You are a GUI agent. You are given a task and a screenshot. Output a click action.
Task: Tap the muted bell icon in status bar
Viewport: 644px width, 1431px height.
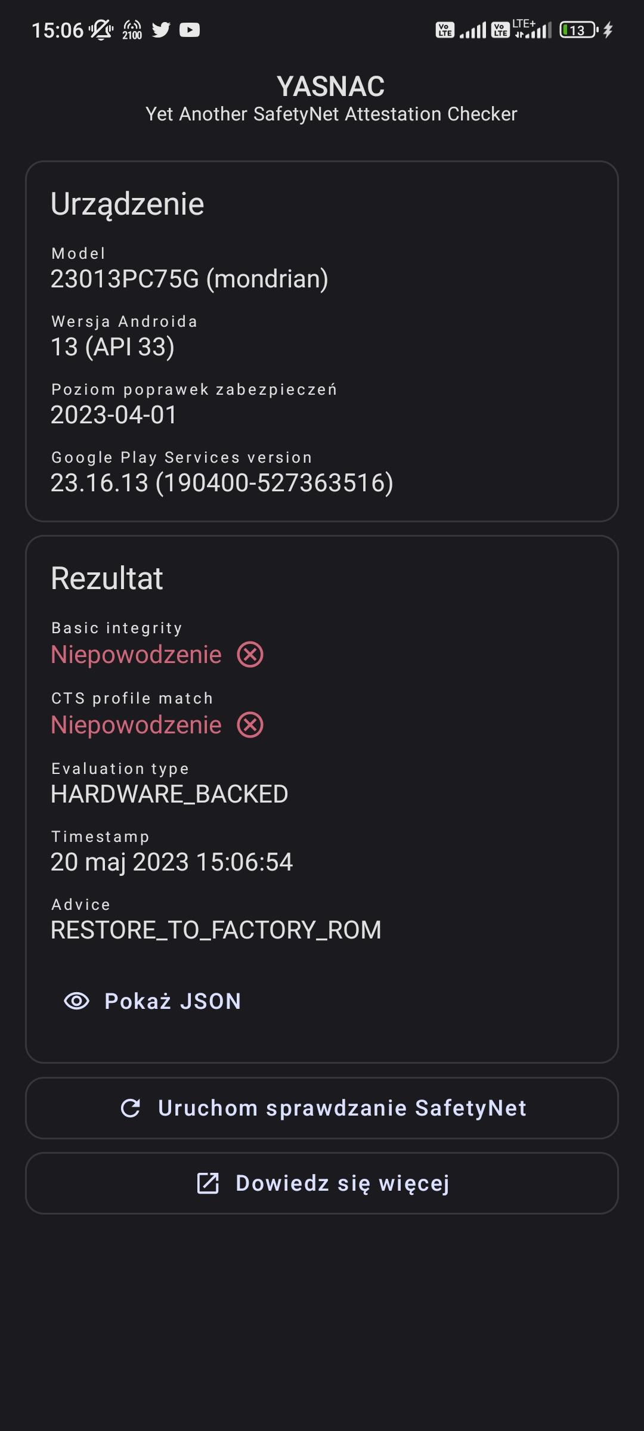pos(101,30)
